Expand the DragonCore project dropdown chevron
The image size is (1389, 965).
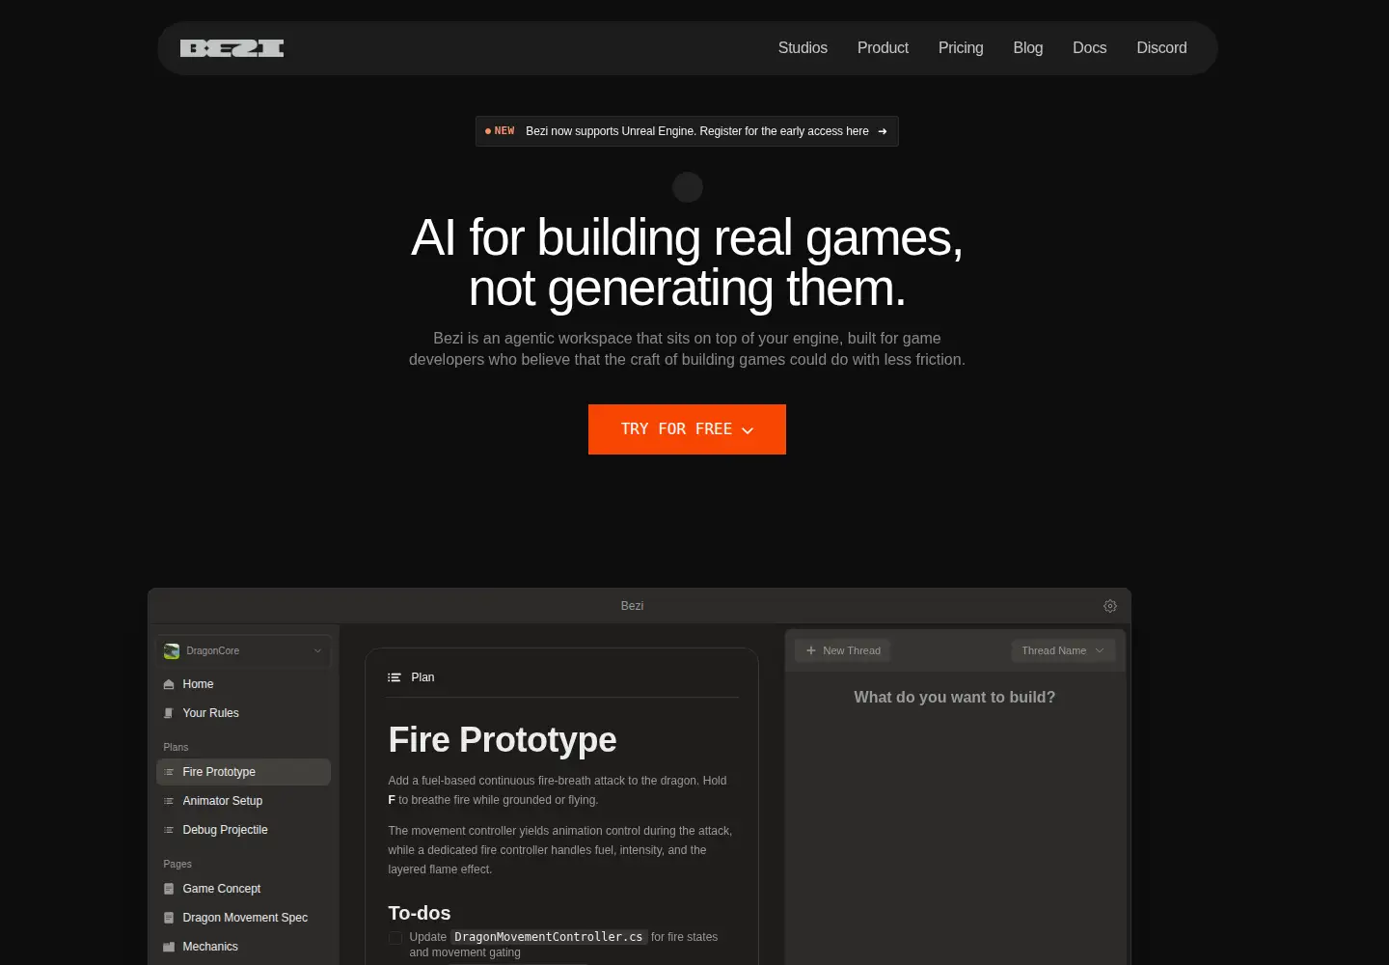point(317,651)
